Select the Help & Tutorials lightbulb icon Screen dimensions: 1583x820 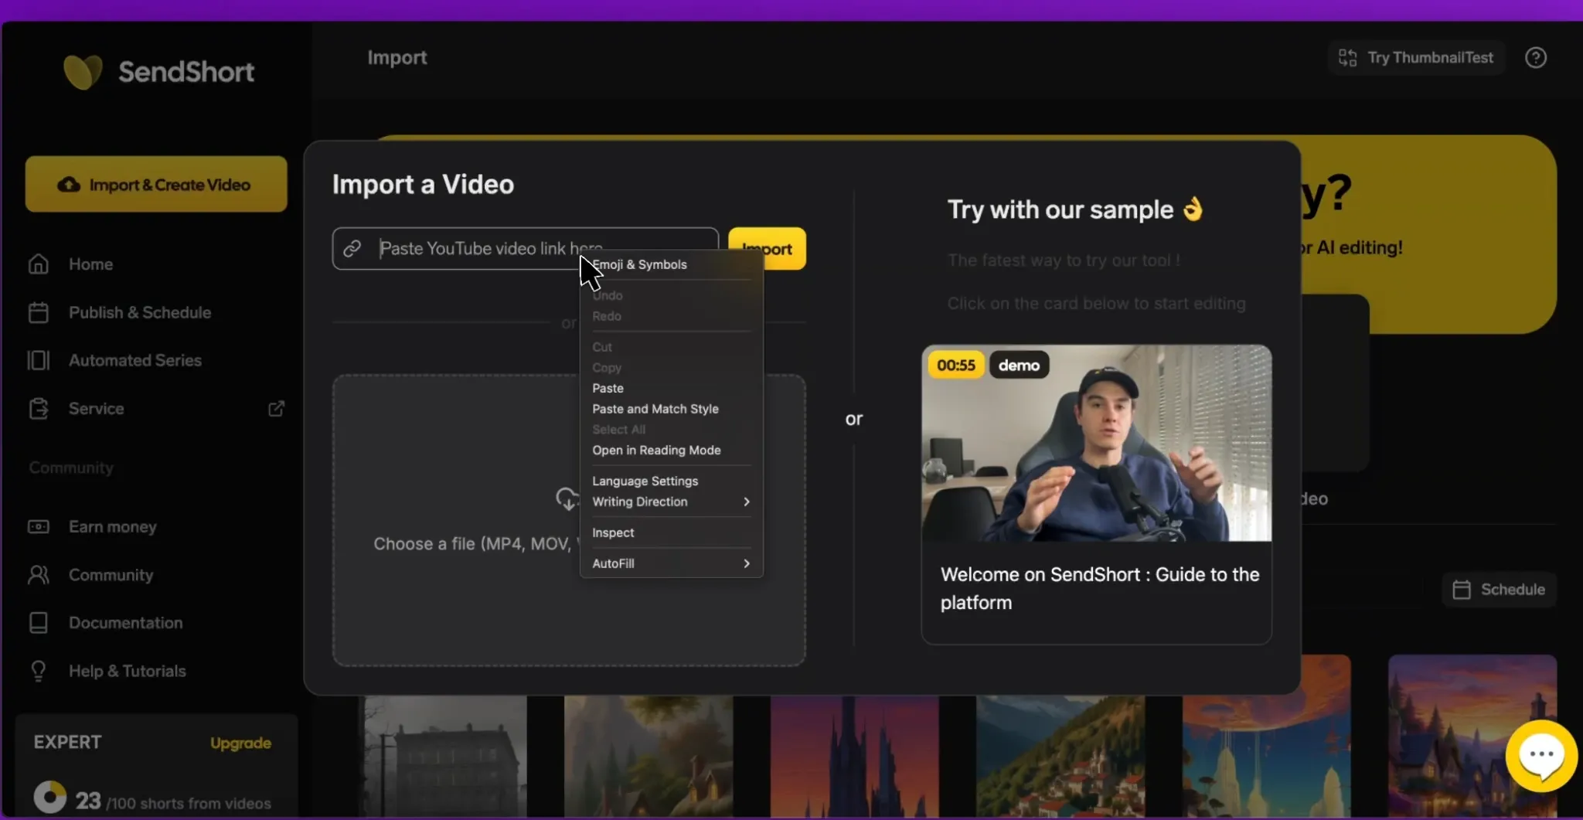pos(38,671)
